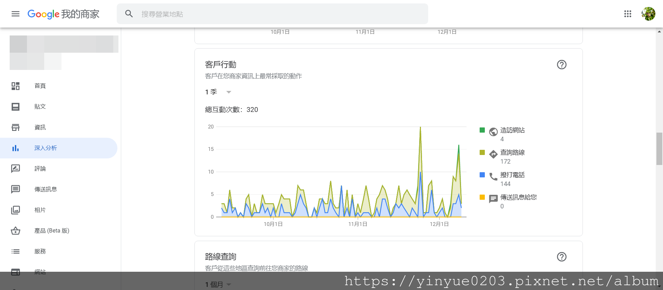Click the 首頁 dashboard icon
This screenshot has height=290, width=663.
point(16,86)
